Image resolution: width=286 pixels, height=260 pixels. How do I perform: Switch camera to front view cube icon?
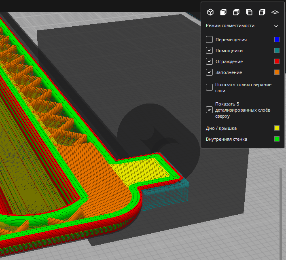[223, 12]
